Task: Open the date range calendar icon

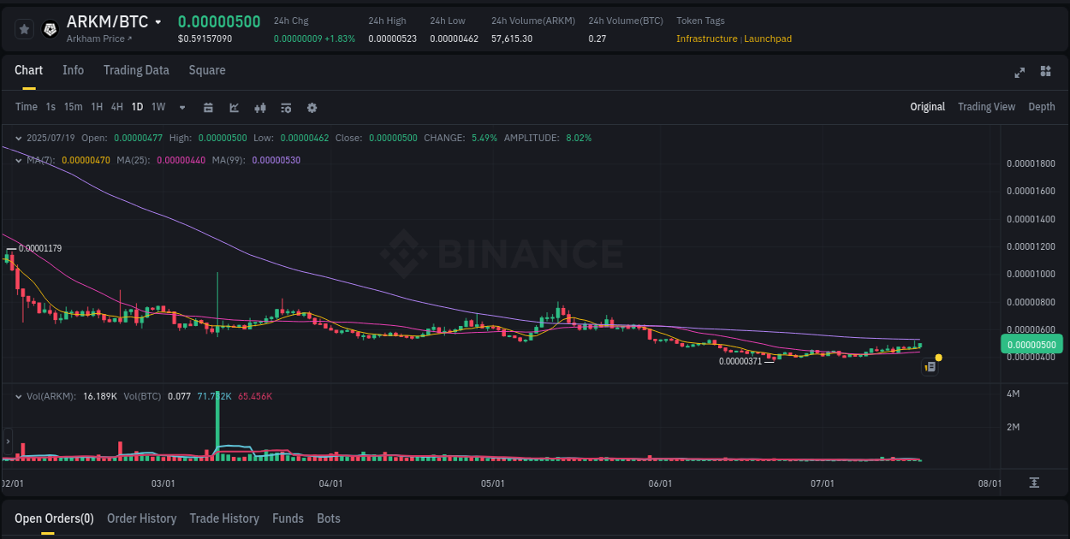Action: point(208,107)
